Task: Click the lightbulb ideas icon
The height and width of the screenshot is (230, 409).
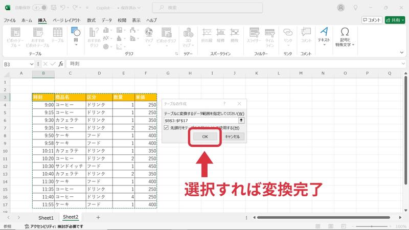Action: pos(355,8)
